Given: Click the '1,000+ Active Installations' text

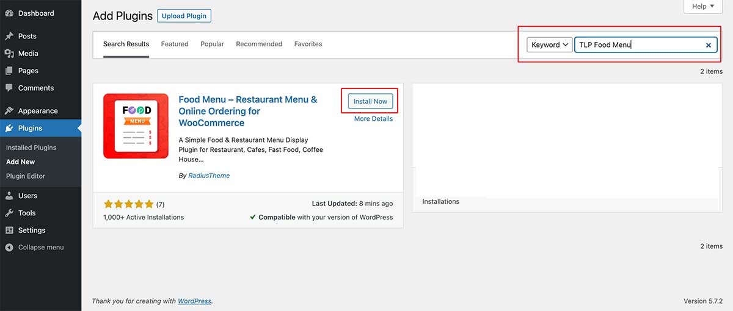Looking at the screenshot, I should [144, 217].
